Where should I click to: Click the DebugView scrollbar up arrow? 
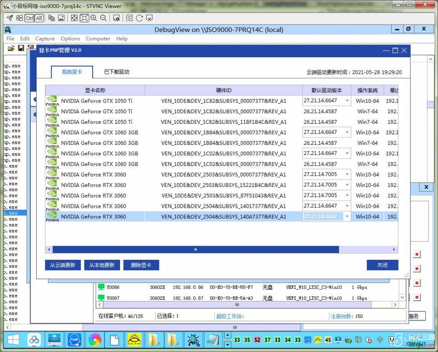click(431, 59)
